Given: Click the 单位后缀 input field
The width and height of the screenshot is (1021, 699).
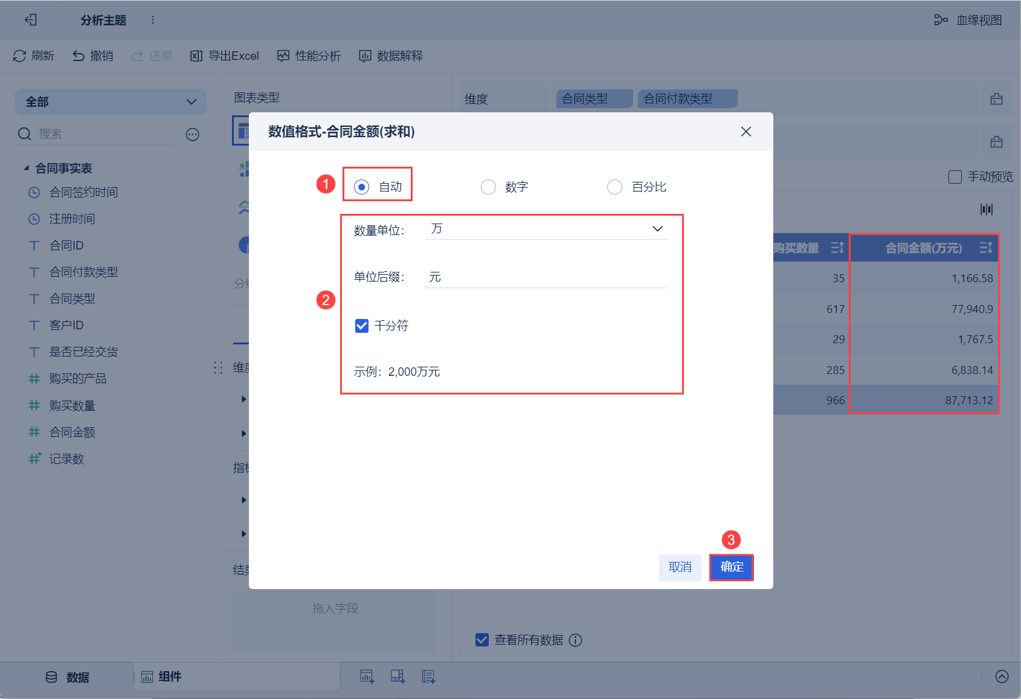Looking at the screenshot, I should point(547,277).
